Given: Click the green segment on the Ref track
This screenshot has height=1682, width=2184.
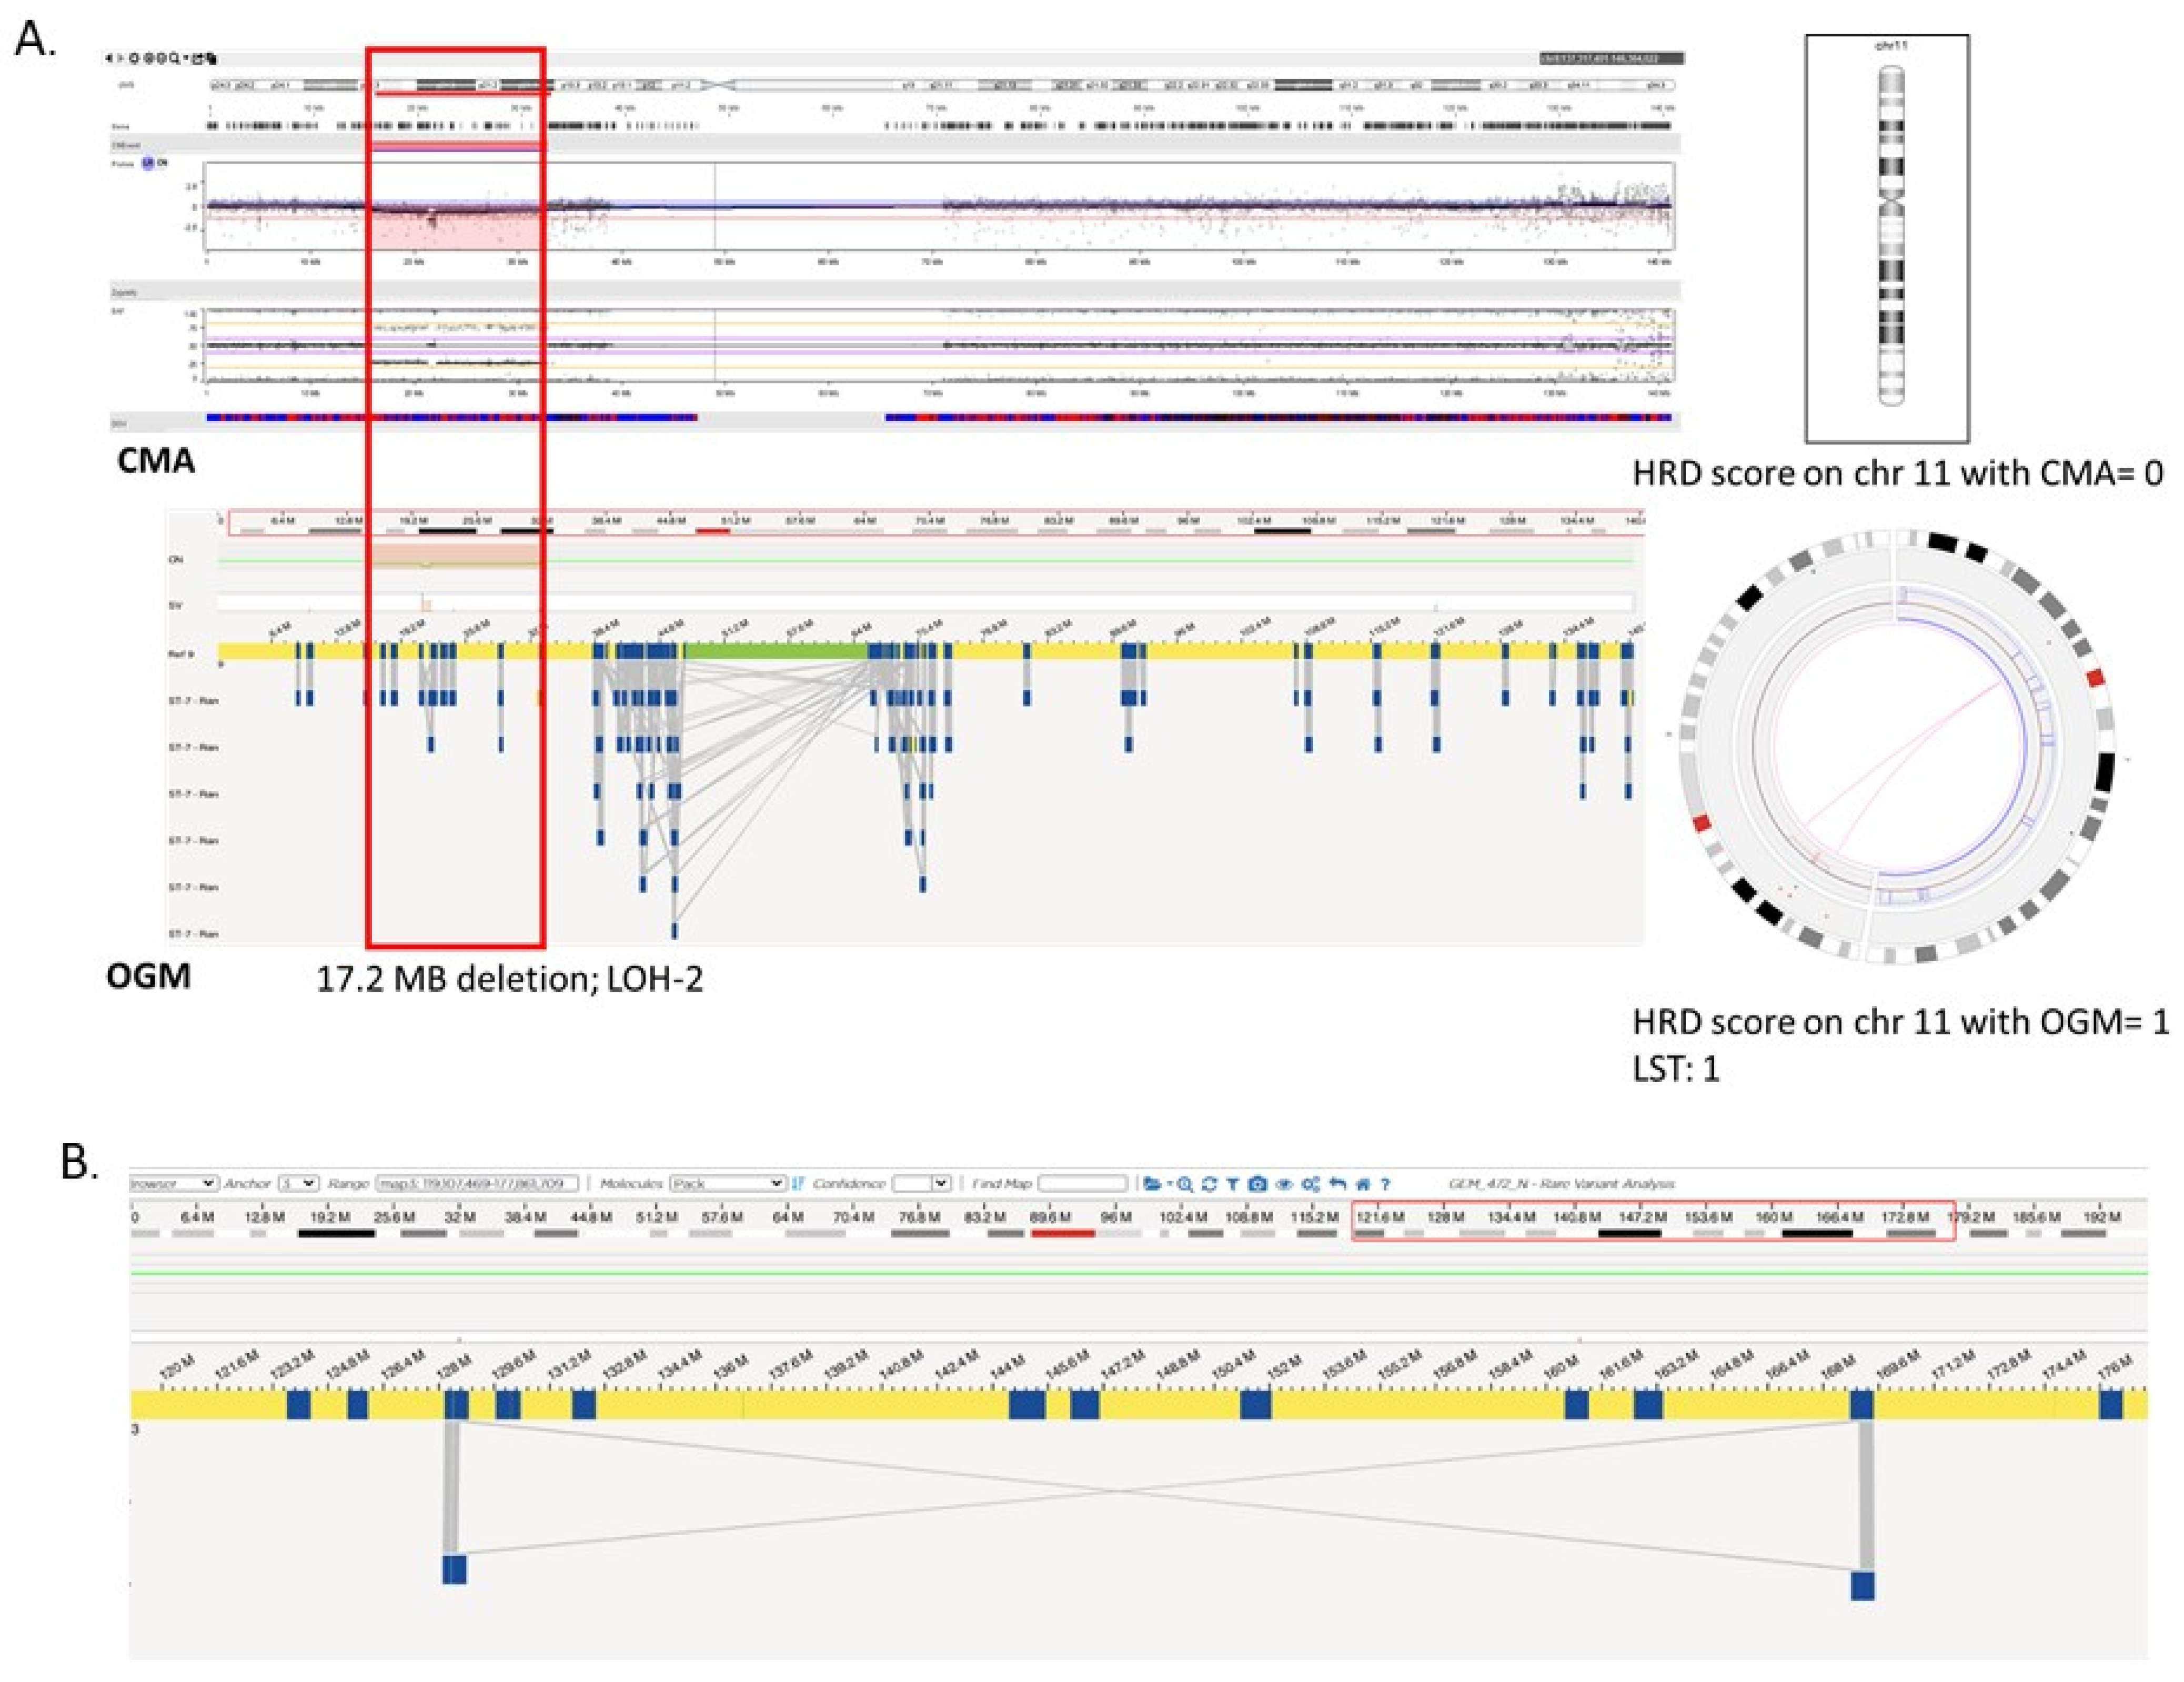Looking at the screenshot, I should [775, 651].
